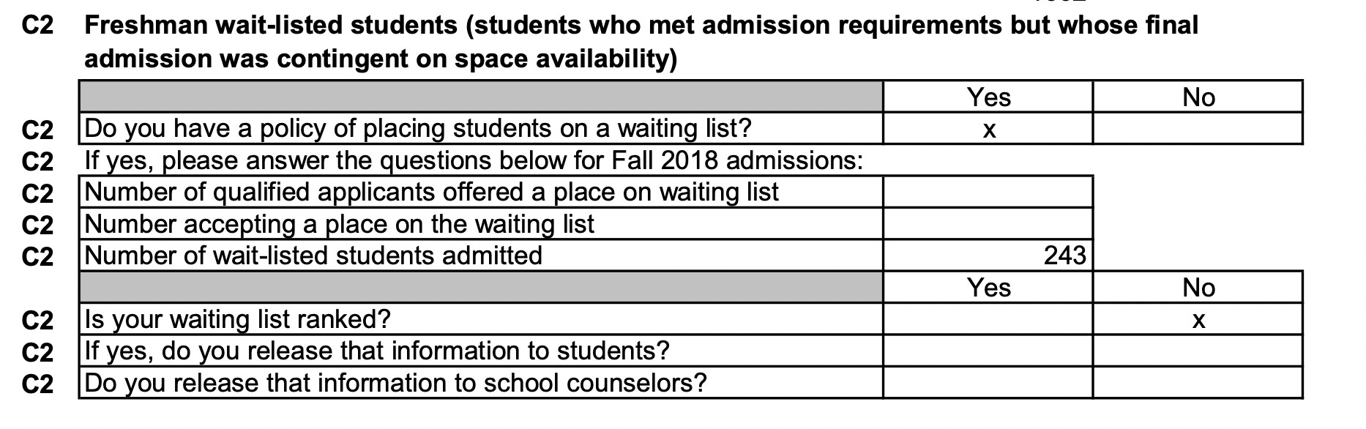Select the 'Is your waiting list ranked?' label
The height and width of the screenshot is (429, 1366).
238,319
